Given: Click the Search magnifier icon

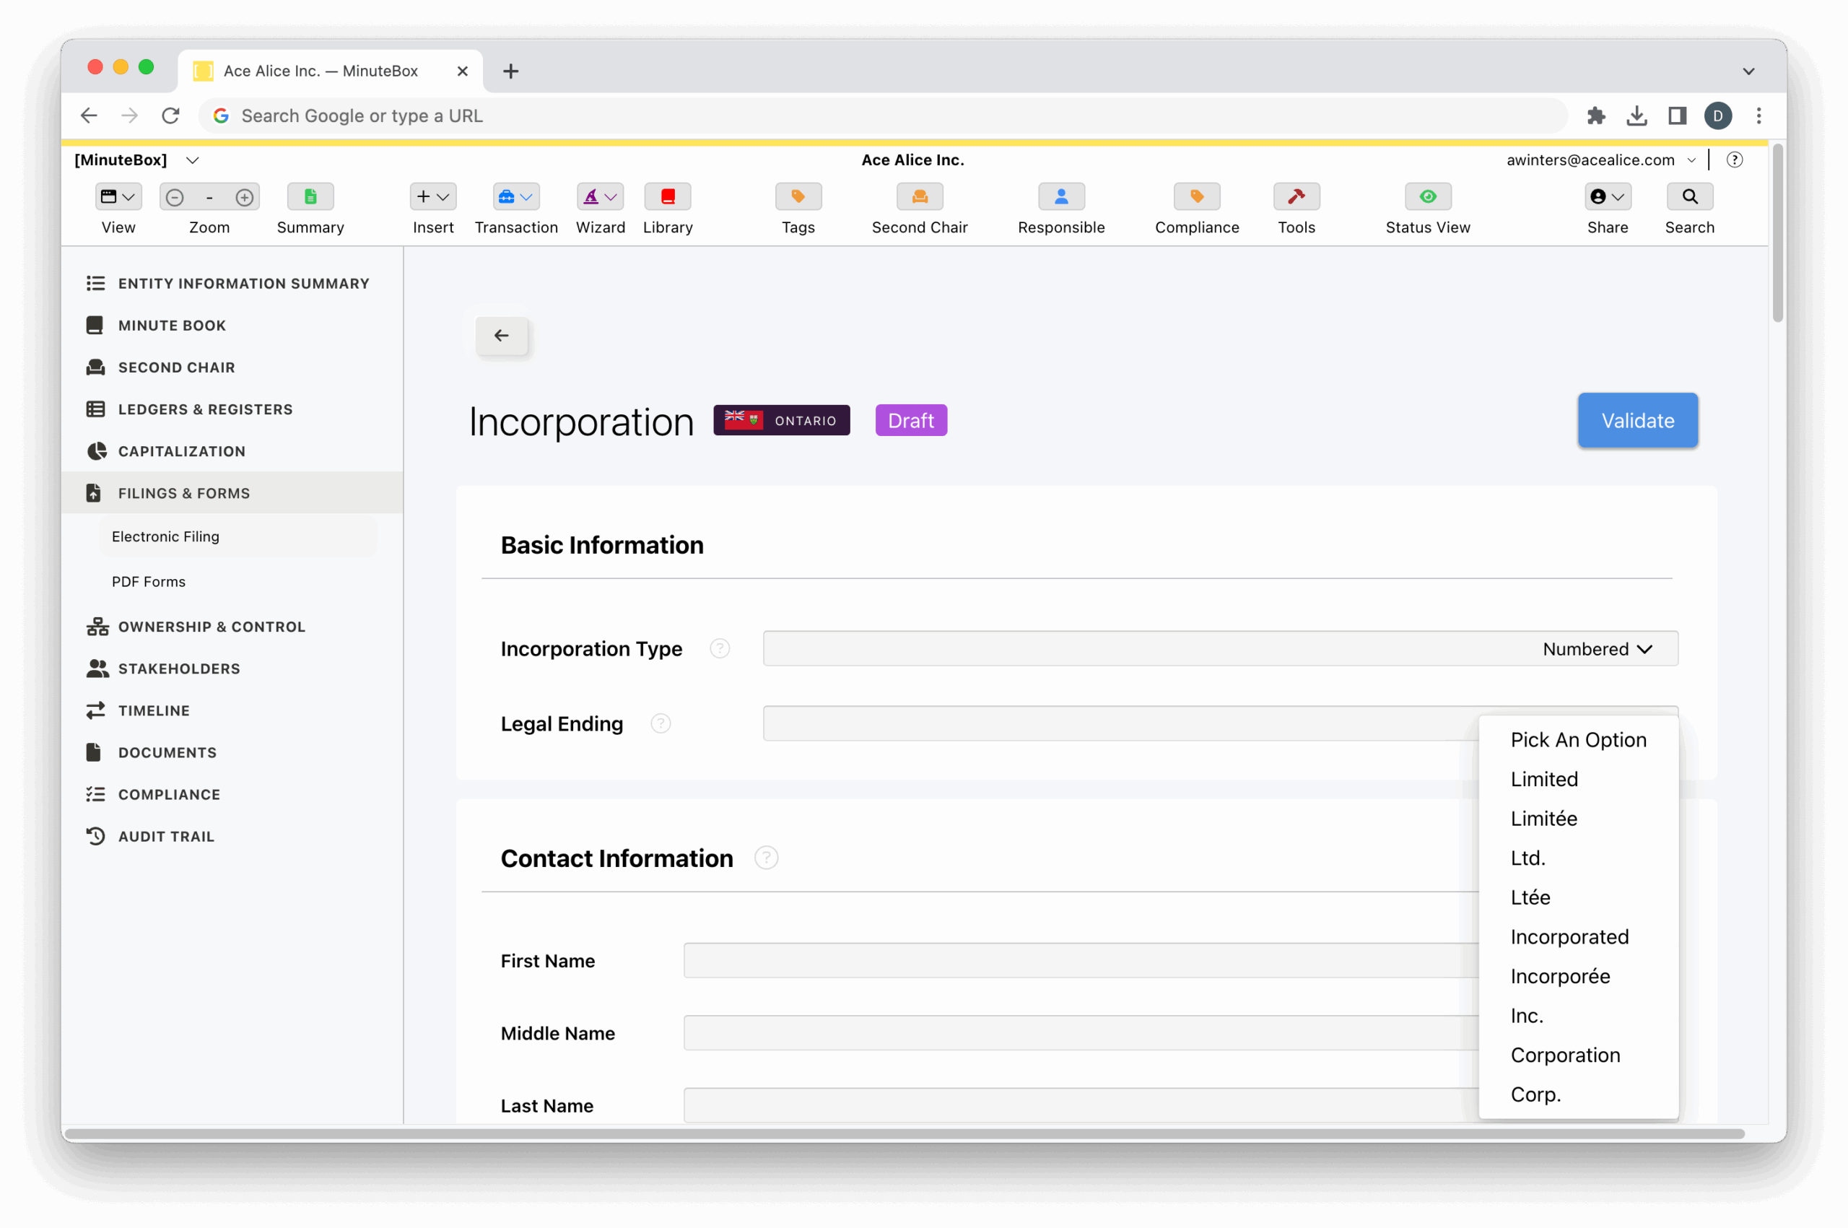Looking at the screenshot, I should [x=1689, y=196].
